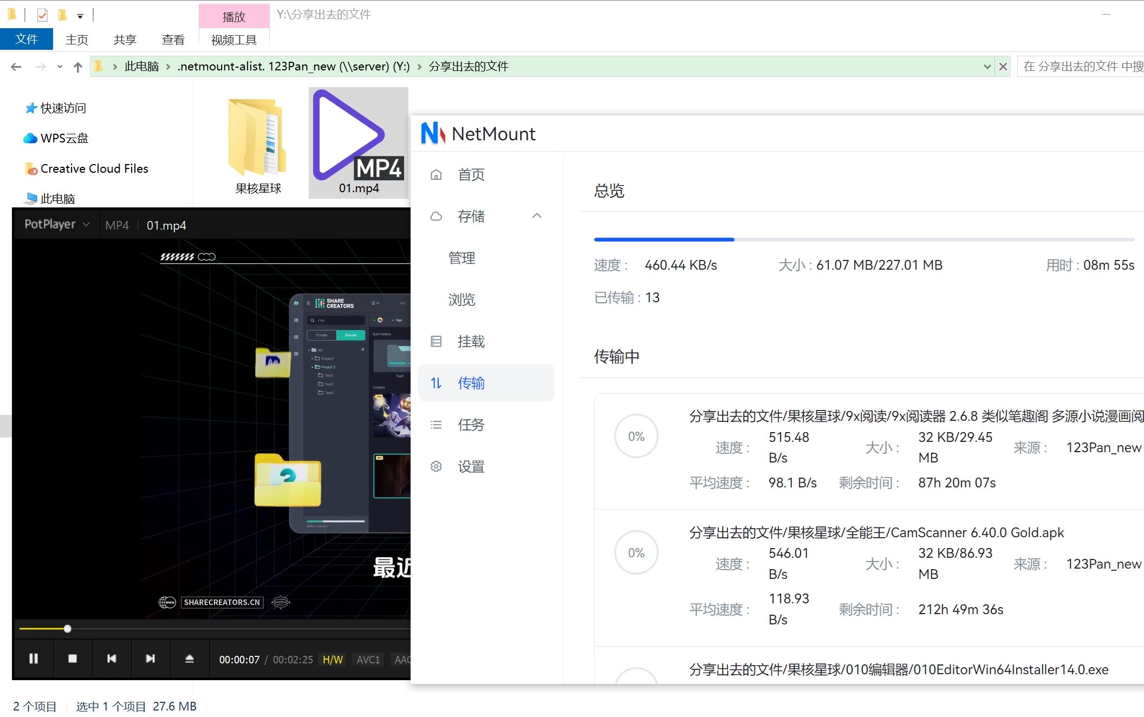Select Creative Cloud Files in navigation pane
1144x717 pixels.
click(x=94, y=169)
